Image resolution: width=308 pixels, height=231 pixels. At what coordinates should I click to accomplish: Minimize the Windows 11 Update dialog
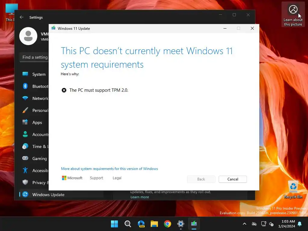225,28
